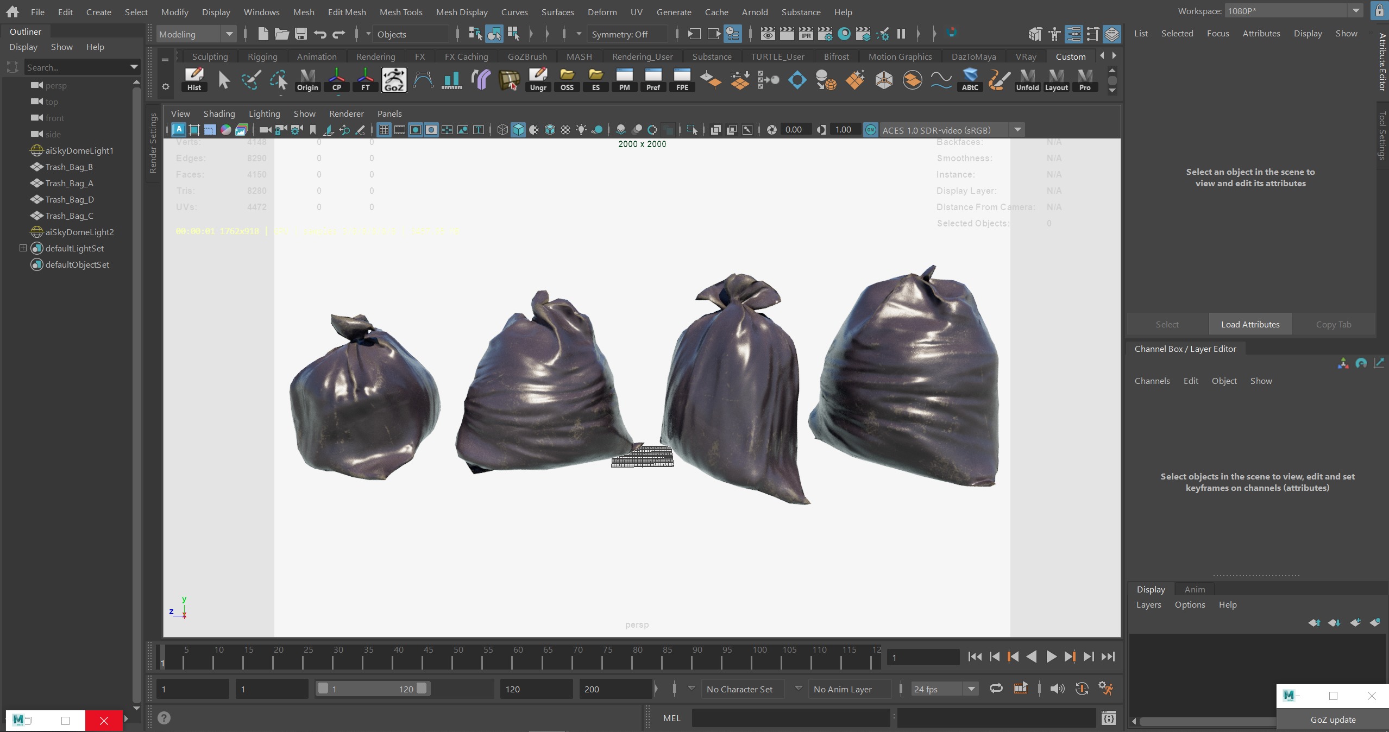Switch to the Anim layer tab
Image resolution: width=1389 pixels, height=732 pixels.
[1195, 589]
